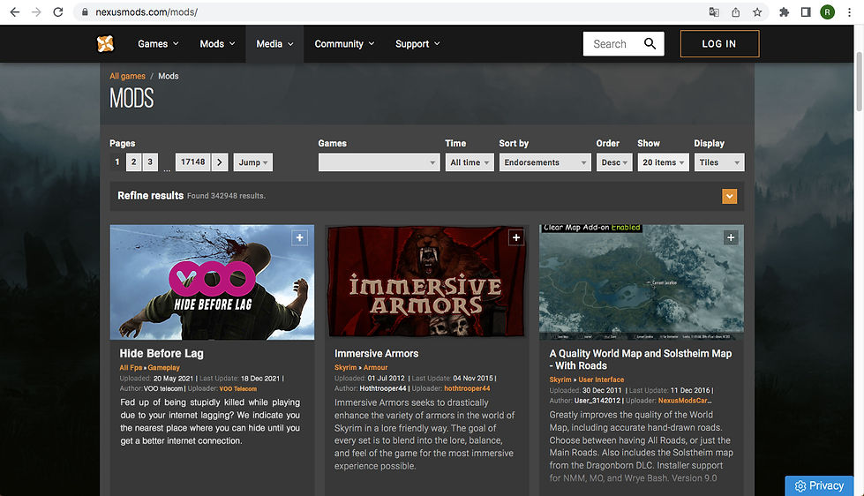Click uploader hothtrooper44 link

coord(467,388)
